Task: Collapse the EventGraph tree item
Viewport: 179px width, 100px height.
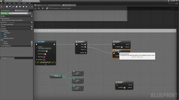Action: (x=1, y=18)
